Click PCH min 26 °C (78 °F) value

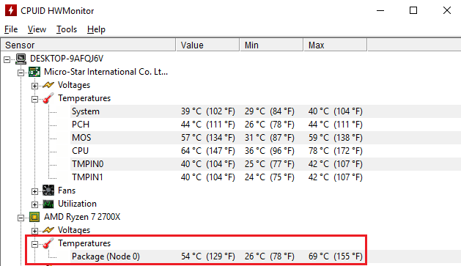click(269, 125)
